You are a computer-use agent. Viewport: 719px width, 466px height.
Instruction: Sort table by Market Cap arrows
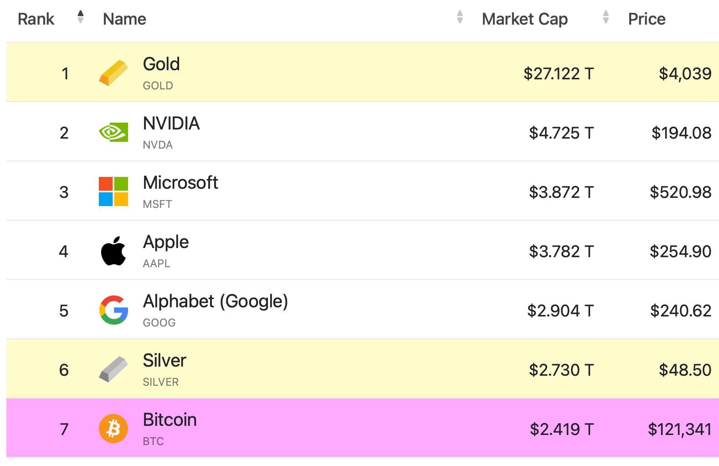pyautogui.click(x=606, y=17)
